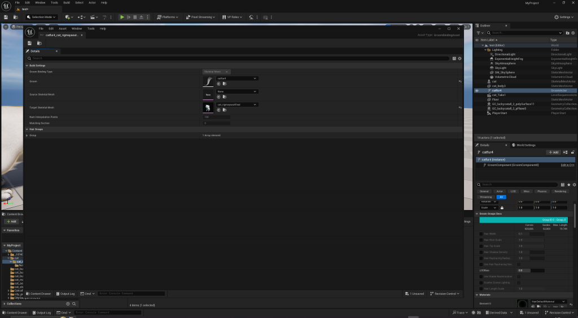
Task: Click Add component button in Details
Action: click(553, 152)
